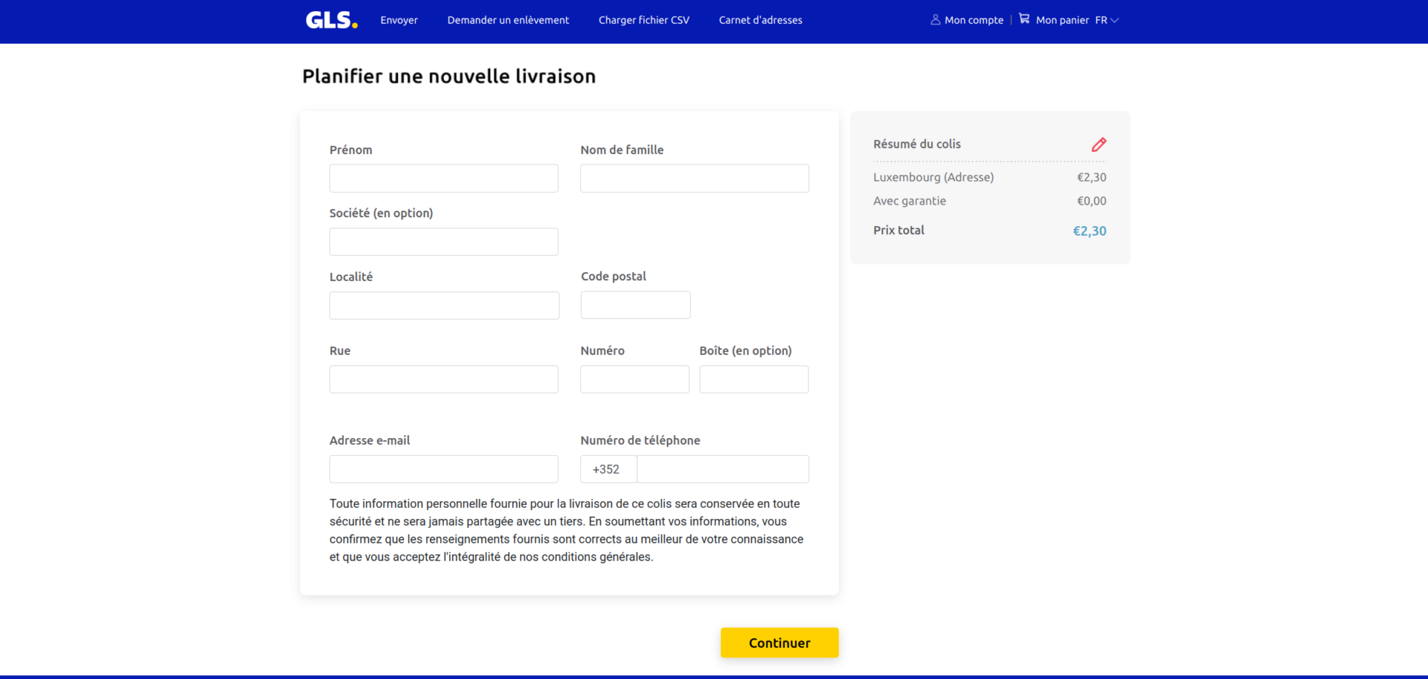The image size is (1428, 679).
Task: Focus the phone number input field
Action: [x=723, y=469]
